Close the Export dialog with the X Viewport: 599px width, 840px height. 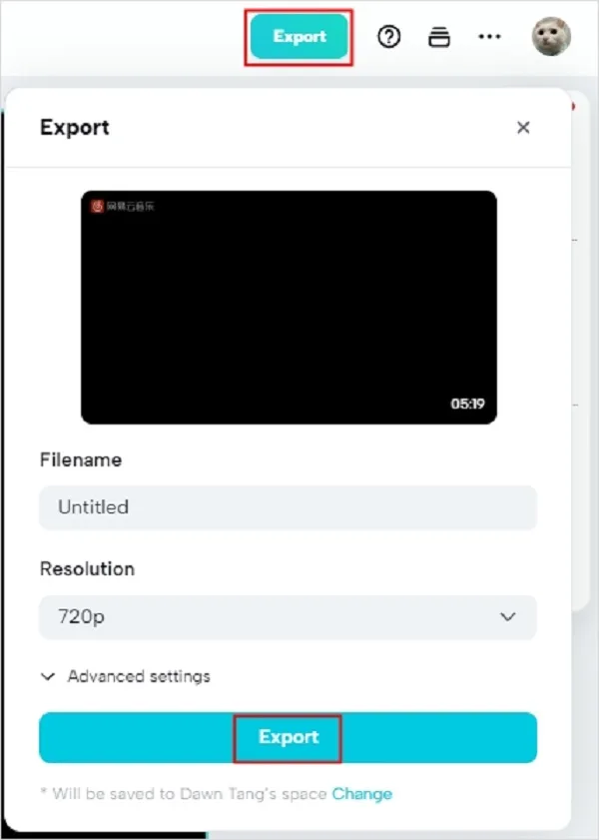523,128
